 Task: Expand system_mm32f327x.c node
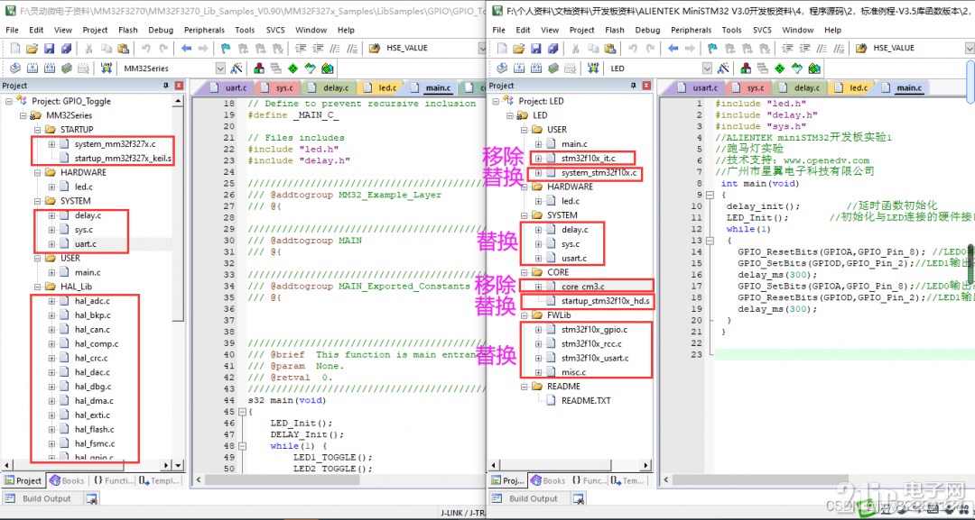[x=51, y=143]
